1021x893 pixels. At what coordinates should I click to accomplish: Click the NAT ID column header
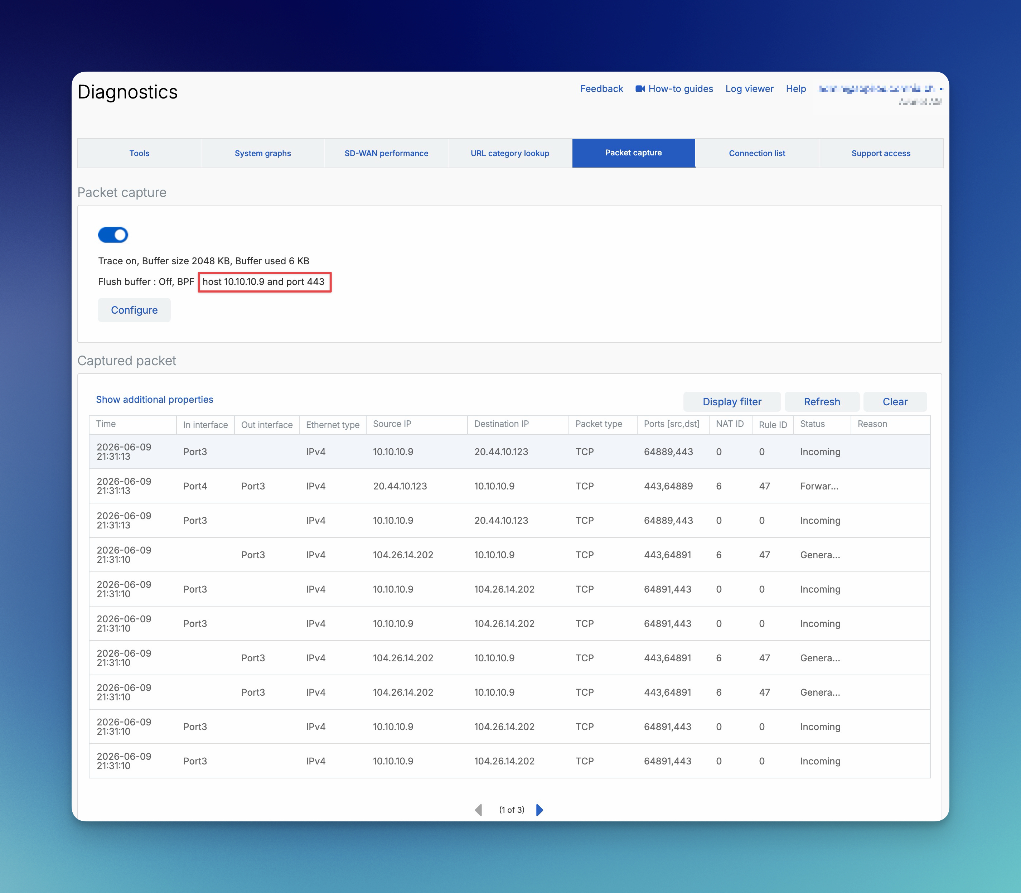click(x=730, y=424)
